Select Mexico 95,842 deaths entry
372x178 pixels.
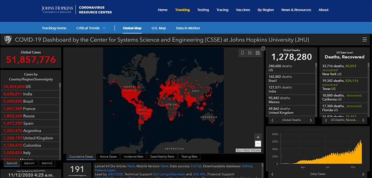click(x=291, y=100)
